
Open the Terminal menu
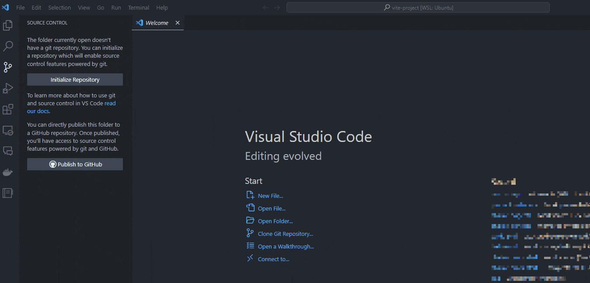pos(139,7)
